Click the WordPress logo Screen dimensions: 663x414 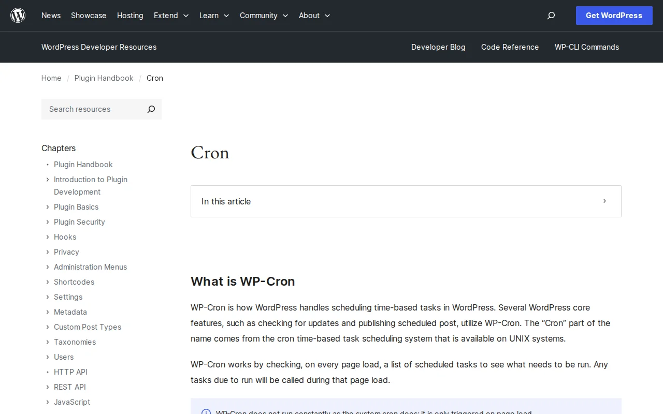18,15
